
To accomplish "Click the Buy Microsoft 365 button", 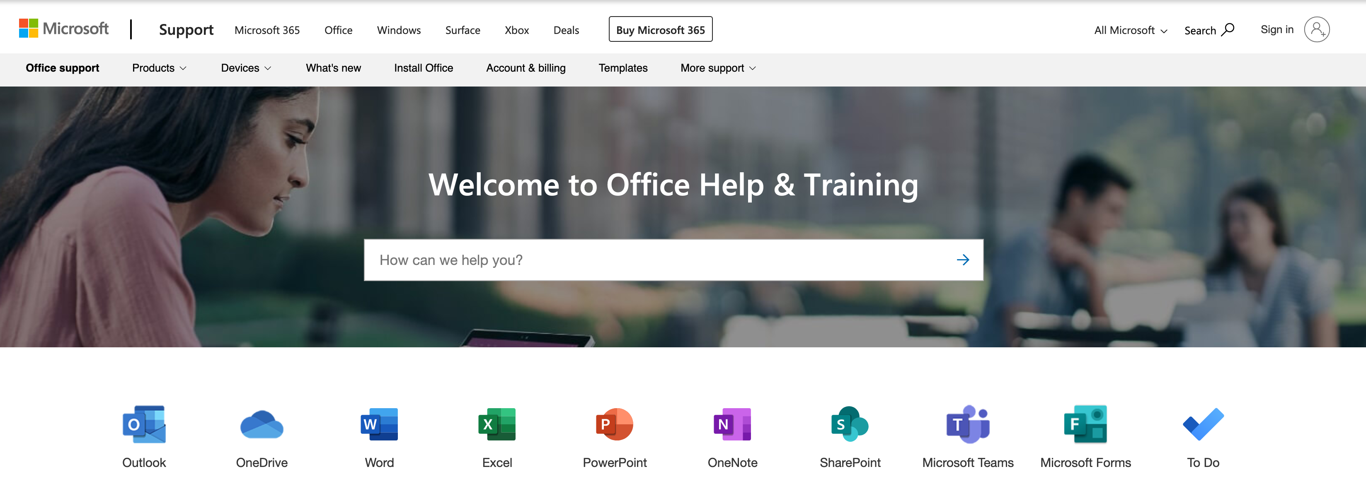I will coord(661,30).
